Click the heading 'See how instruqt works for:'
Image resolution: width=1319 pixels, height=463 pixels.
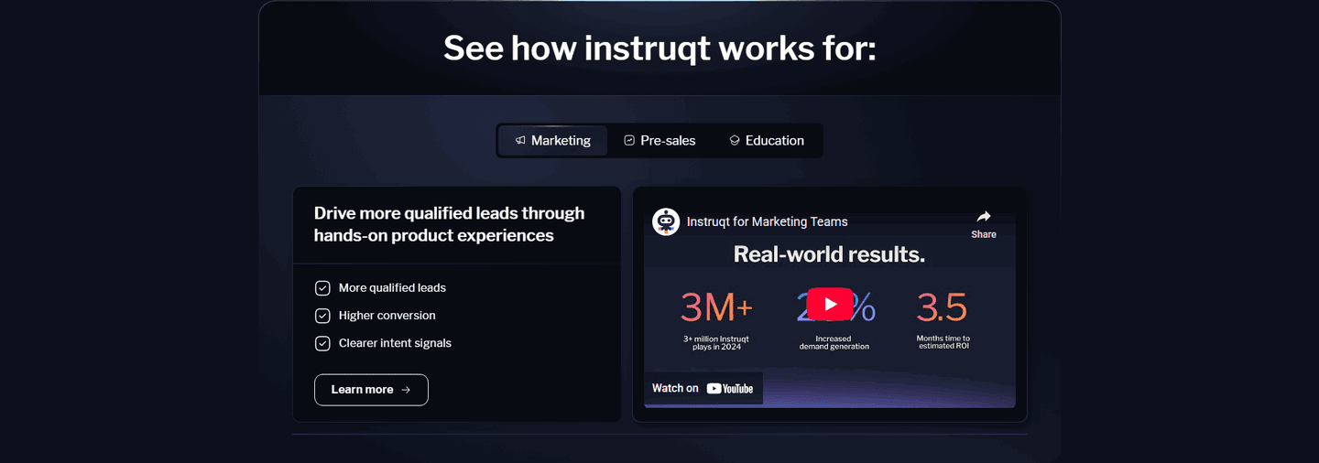(x=659, y=48)
